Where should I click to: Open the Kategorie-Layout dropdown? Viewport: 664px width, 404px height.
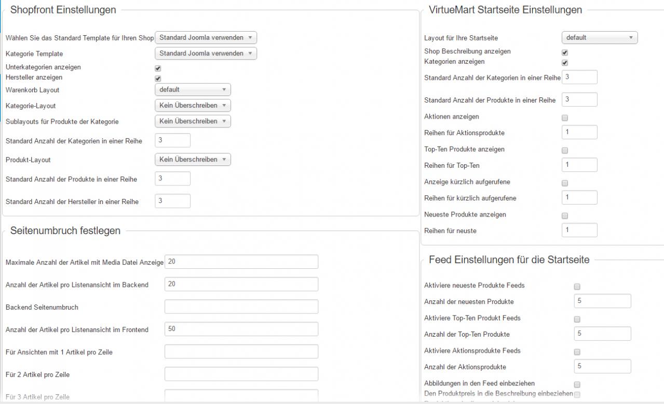coord(193,105)
